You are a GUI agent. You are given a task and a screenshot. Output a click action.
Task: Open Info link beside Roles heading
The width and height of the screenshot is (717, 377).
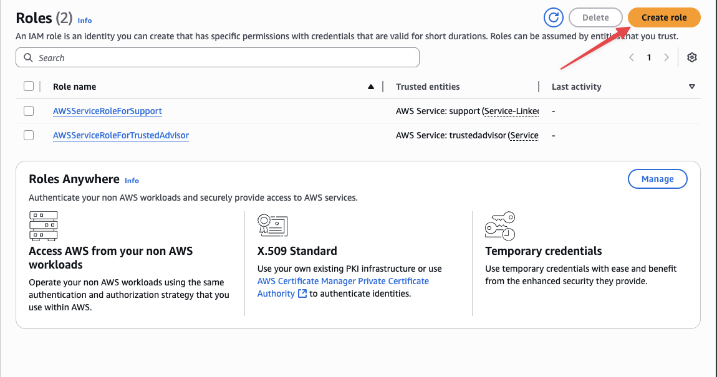85,21
